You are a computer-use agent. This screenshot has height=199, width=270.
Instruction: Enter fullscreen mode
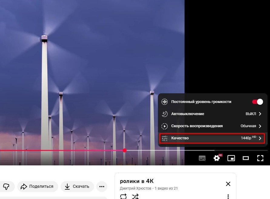[x=260, y=158]
